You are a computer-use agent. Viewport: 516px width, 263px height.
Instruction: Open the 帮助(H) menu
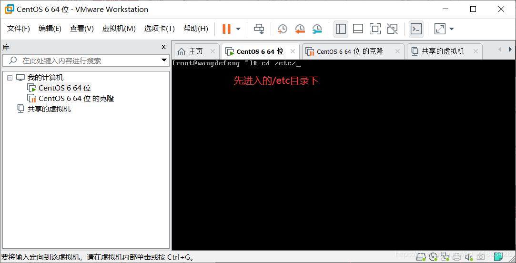195,29
